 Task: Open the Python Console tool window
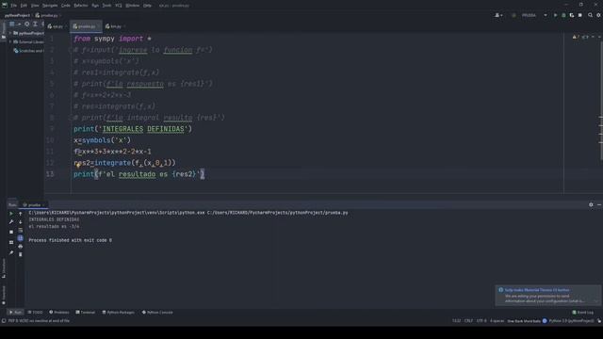(x=157, y=312)
